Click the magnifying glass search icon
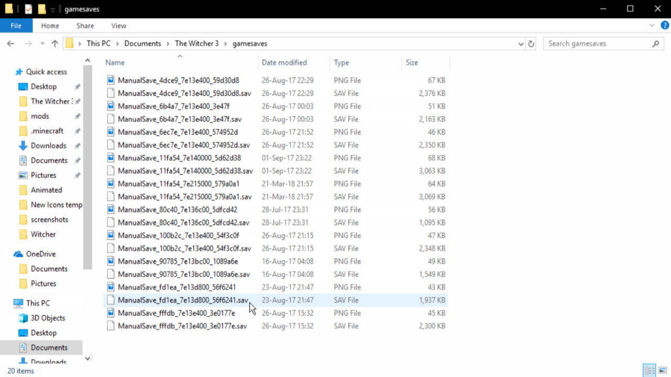Viewport: 671px width, 377px height. pos(656,43)
